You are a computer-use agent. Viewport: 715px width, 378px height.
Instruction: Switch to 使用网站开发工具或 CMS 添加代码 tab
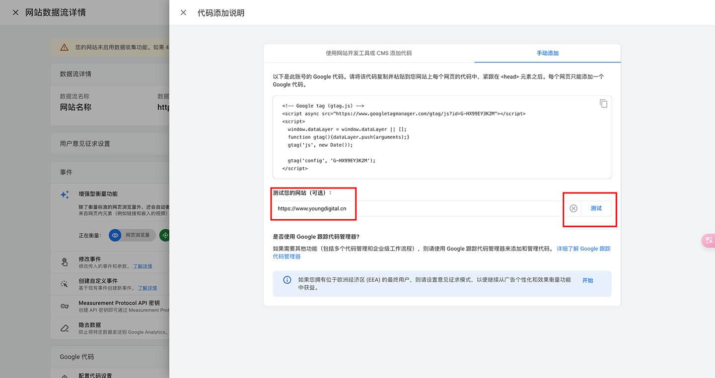368,53
